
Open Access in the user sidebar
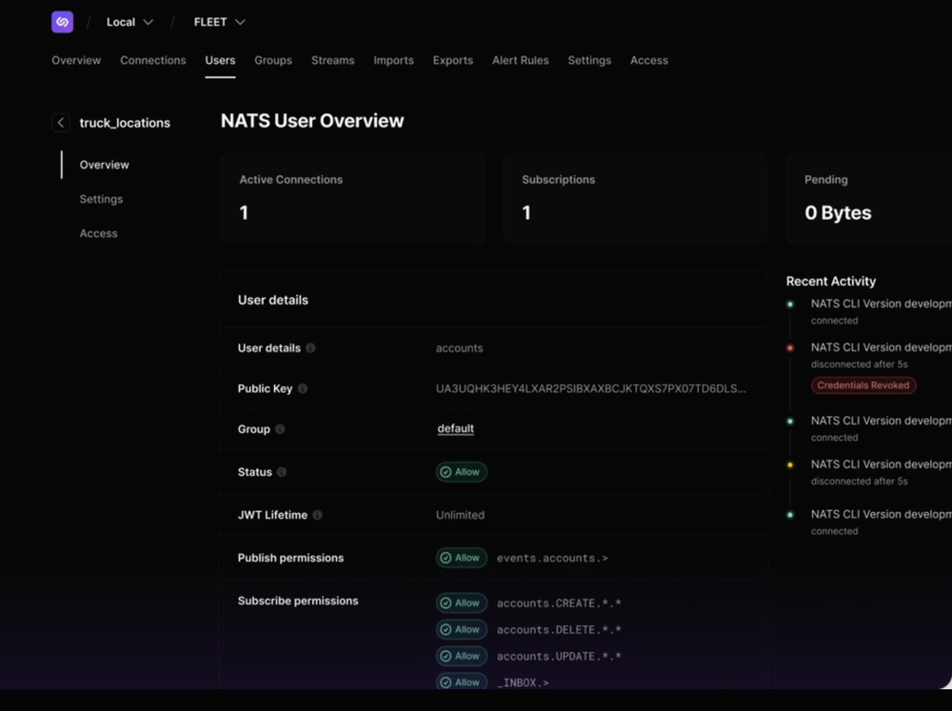click(98, 233)
